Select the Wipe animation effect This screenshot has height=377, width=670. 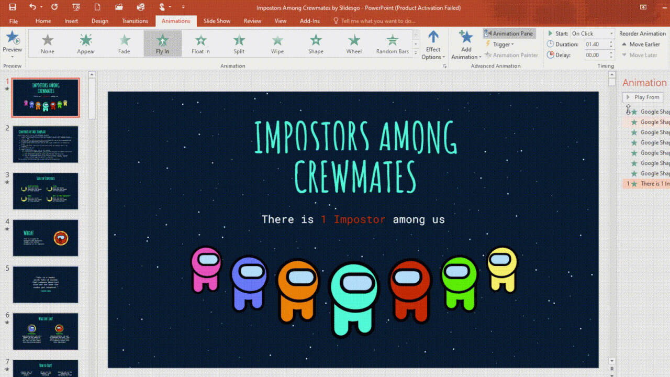click(277, 43)
